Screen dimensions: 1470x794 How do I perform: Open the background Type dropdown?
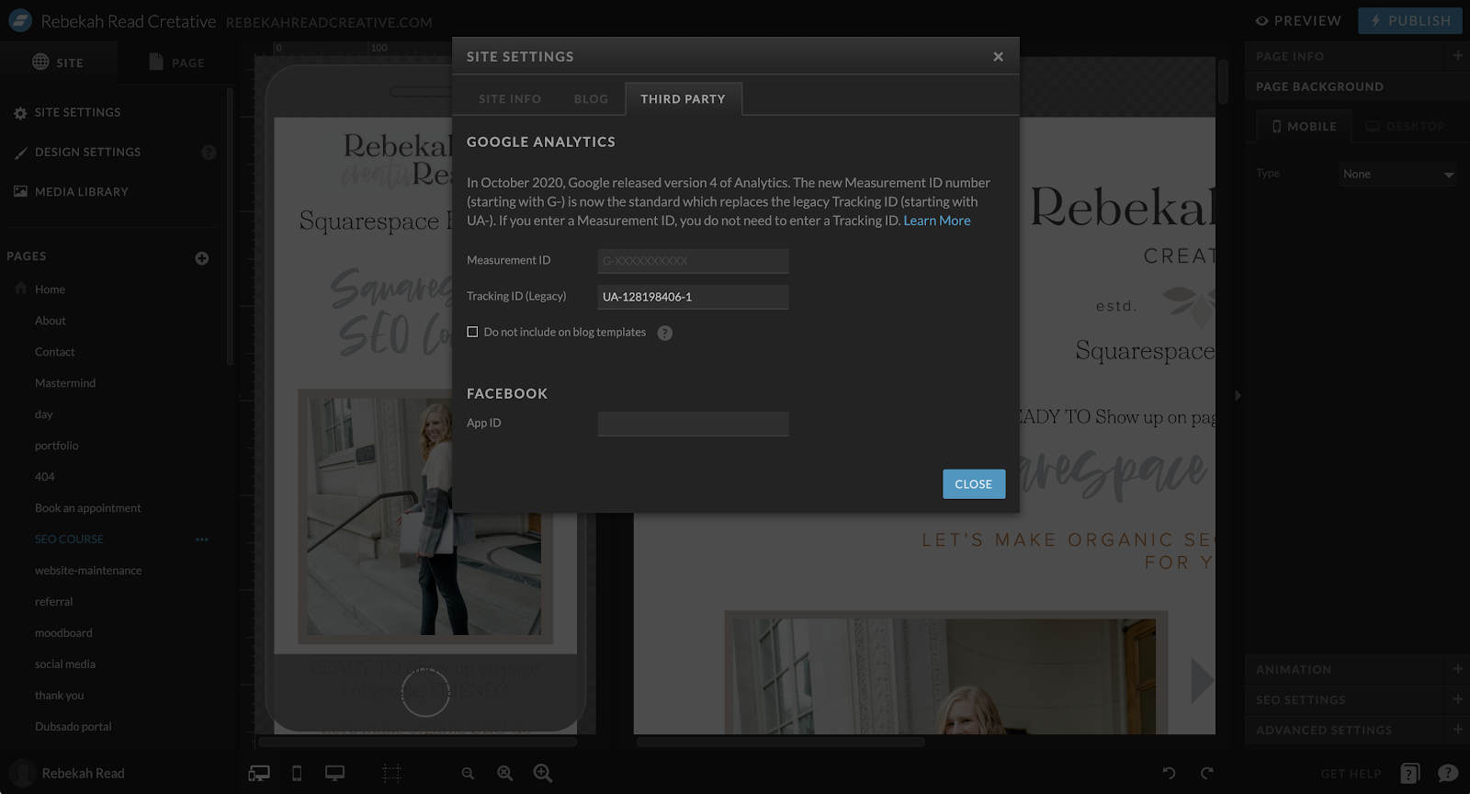click(x=1398, y=175)
